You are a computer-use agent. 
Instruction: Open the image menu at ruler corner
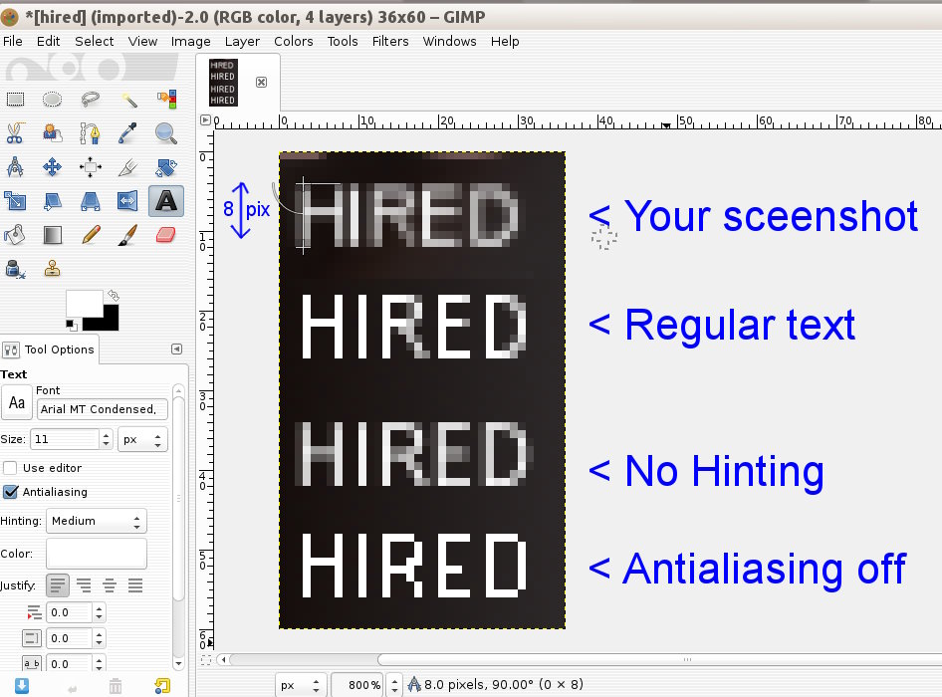(x=205, y=120)
